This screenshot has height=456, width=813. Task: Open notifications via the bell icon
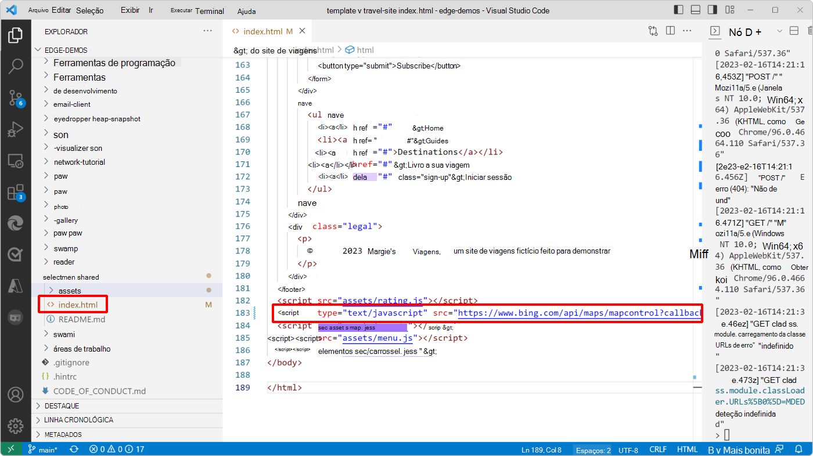tap(799, 448)
